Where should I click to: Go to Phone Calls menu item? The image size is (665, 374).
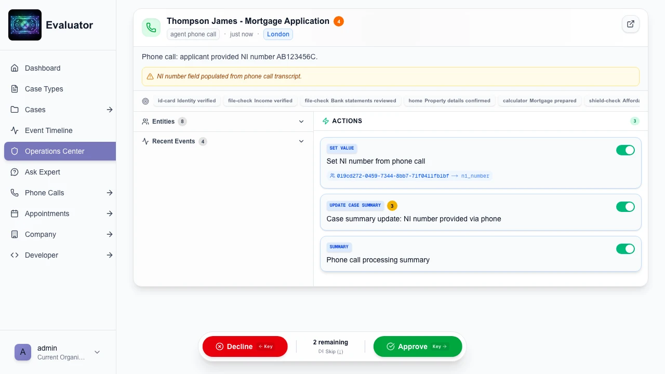pos(45,193)
